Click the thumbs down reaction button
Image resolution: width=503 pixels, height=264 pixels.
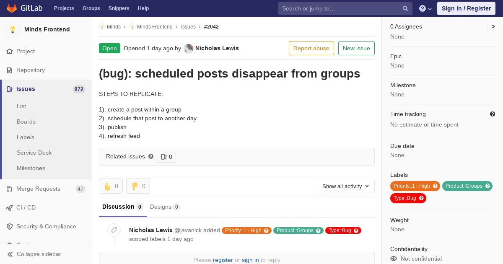[138, 186]
